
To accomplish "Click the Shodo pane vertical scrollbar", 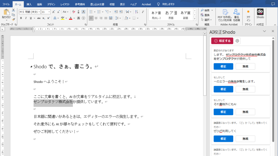I will (x=273, y=91).
